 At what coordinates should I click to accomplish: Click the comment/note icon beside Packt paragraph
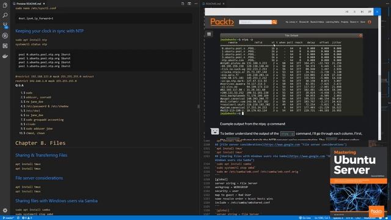[214, 131]
